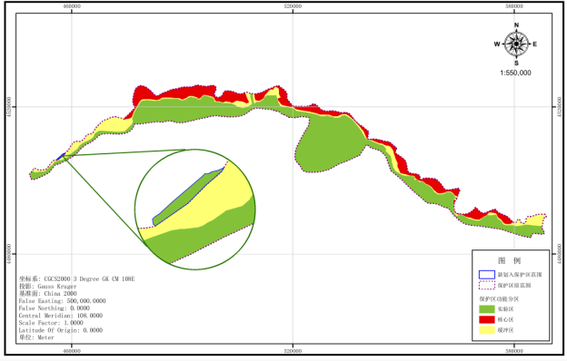
Task: Select the yellow 缓冲区 legend swatch
Action: 487,330
